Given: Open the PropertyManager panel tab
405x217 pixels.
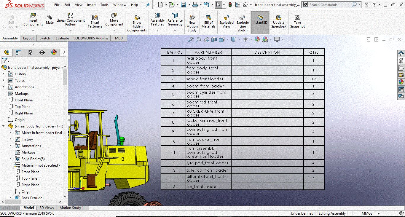Looking at the screenshot, I should (x=18, y=52).
